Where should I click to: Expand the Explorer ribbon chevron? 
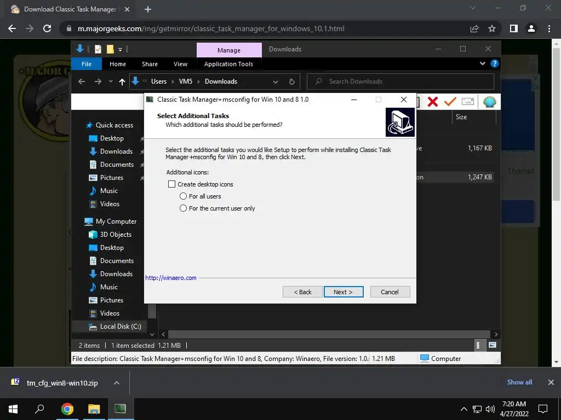[x=483, y=63]
